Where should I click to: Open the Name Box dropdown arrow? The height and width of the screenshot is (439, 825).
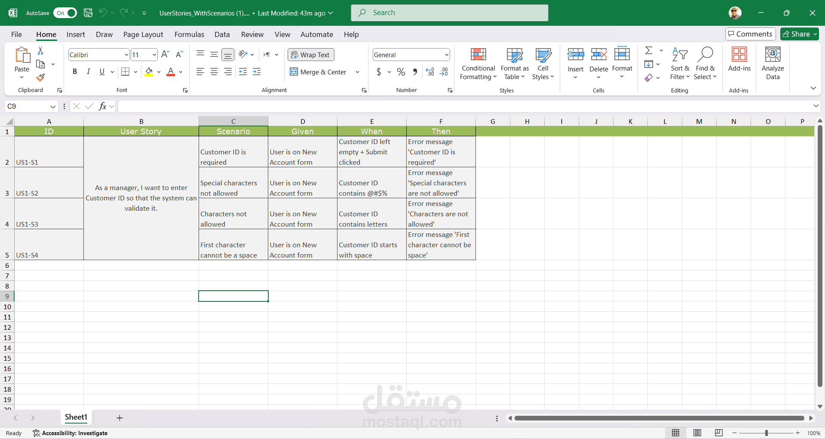pyautogui.click(x=53, y=107)
